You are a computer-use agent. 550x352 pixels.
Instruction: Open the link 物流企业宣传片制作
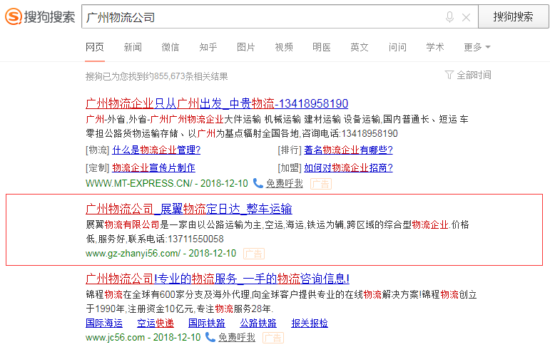(x=153, y=167)
